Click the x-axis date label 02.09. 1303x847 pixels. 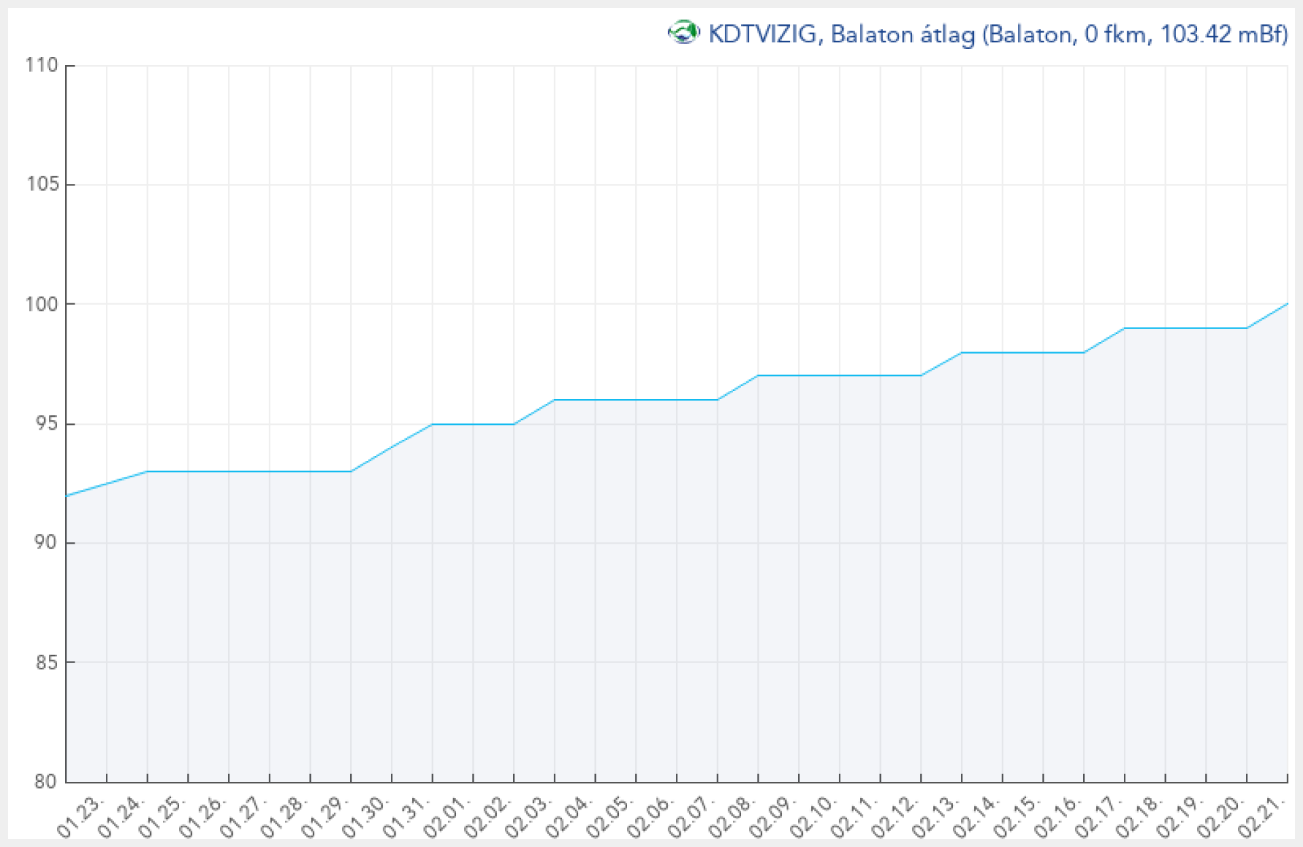[x=772, y=817]
